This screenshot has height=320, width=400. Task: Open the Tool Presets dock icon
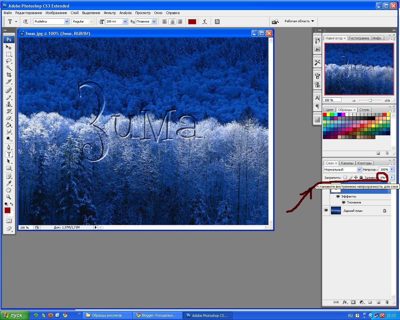coord(317,62)
